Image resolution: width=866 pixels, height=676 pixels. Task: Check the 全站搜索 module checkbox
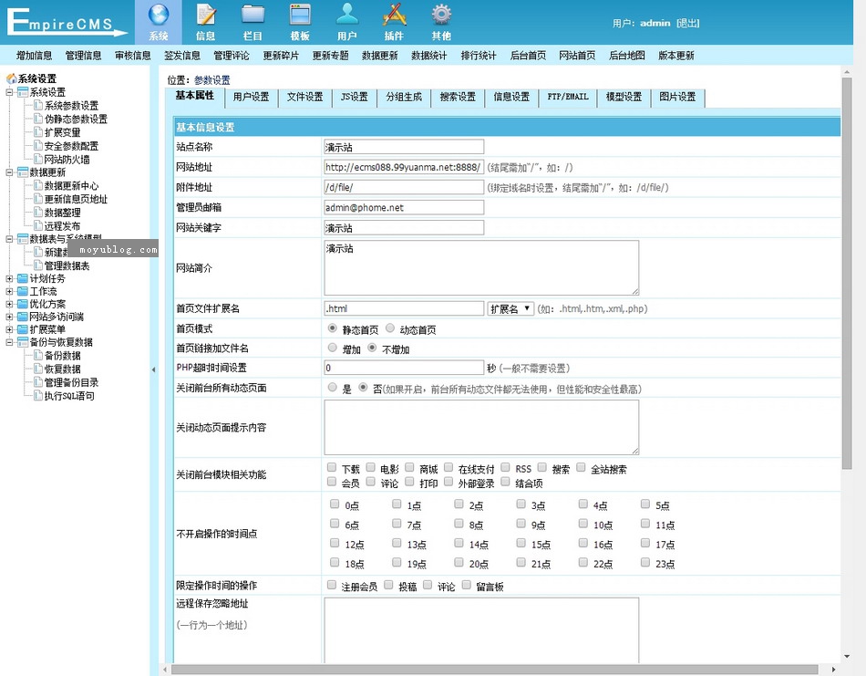click(x=581, y=468)
